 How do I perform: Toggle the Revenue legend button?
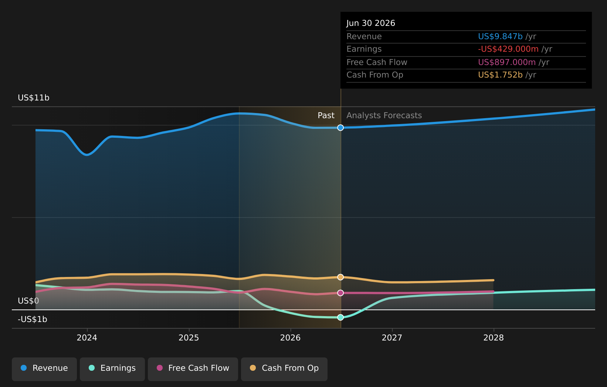44,369
